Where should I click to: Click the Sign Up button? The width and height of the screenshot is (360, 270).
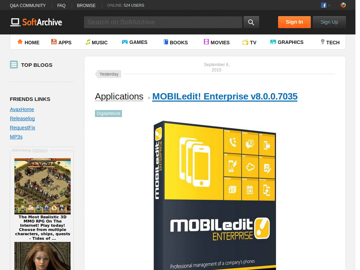coord(329,22)
